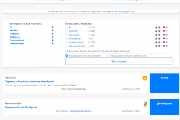Thumbs down the FL portal
The image size is (180, 120).
159,27
